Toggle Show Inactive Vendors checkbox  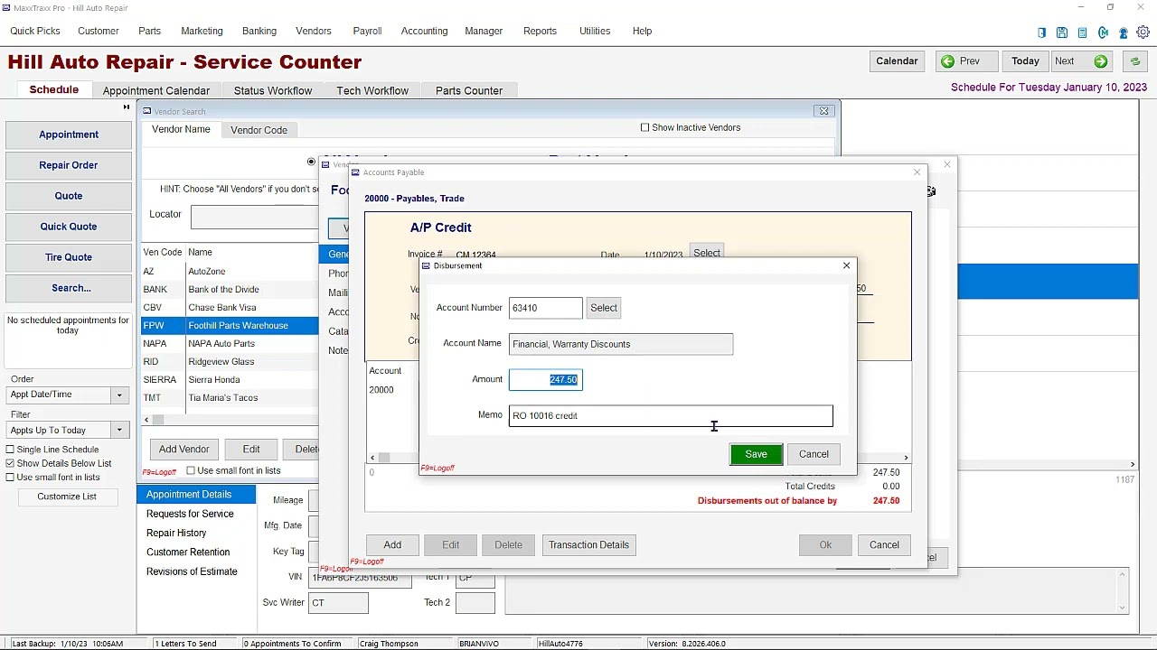[645, 127]
